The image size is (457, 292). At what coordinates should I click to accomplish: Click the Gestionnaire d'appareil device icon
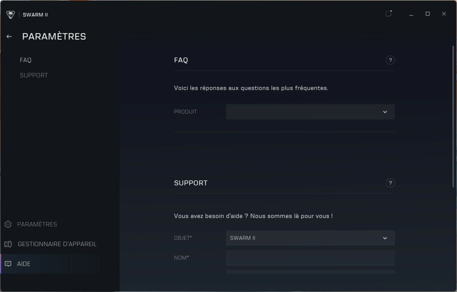(x=8, y=244)
